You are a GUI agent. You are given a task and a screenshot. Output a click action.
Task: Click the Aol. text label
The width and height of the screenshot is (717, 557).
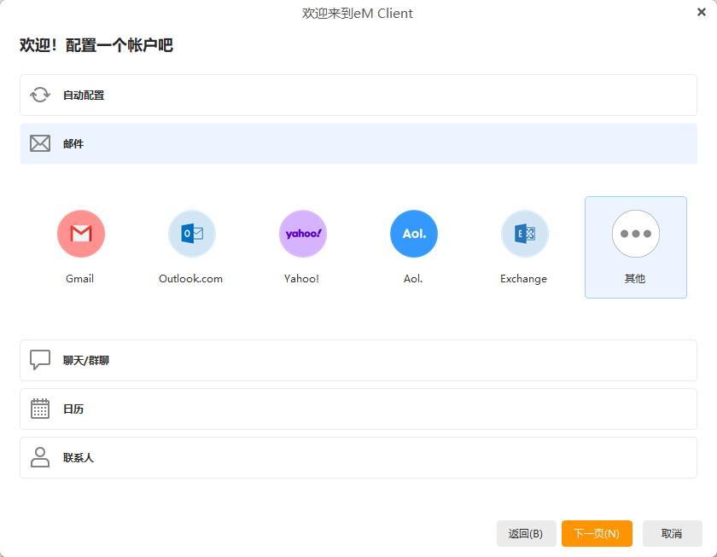click(x=413, y=279)
